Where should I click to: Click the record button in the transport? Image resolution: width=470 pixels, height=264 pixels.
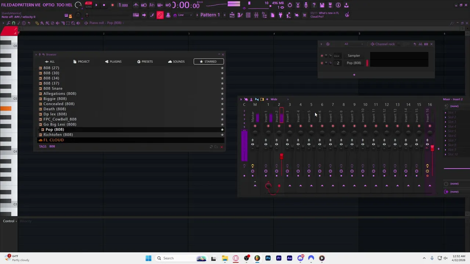(x=112, y=5)
